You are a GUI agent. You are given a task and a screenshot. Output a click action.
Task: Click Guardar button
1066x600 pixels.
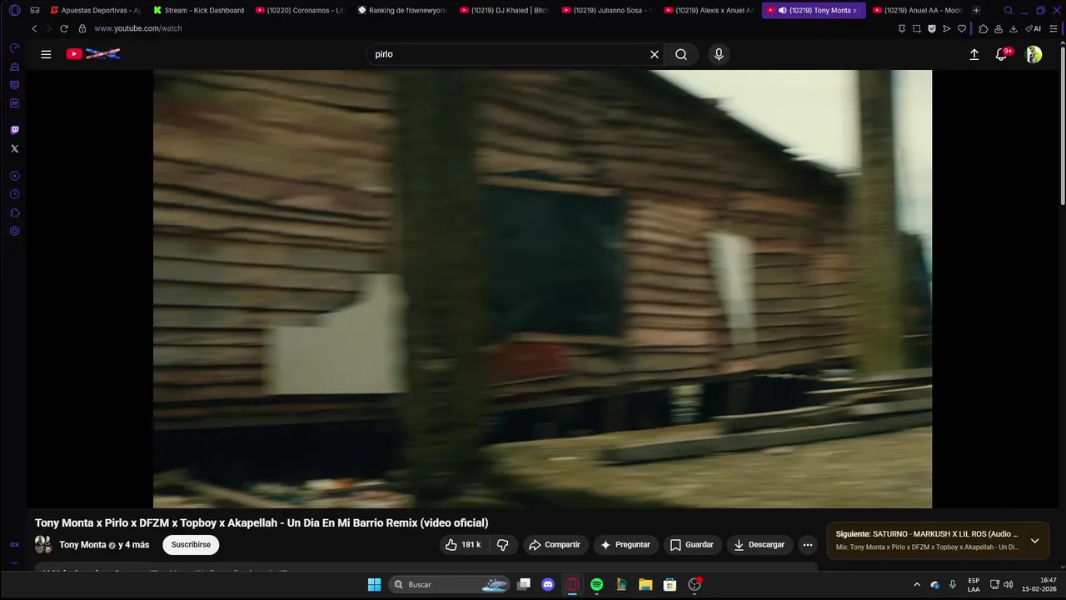pos(692,545)
